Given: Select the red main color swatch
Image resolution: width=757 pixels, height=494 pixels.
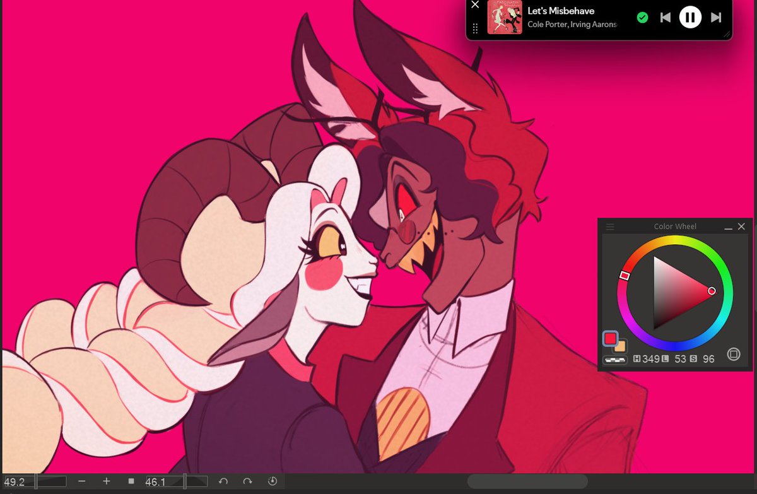Looking at the screenshot, I should 610,339.
